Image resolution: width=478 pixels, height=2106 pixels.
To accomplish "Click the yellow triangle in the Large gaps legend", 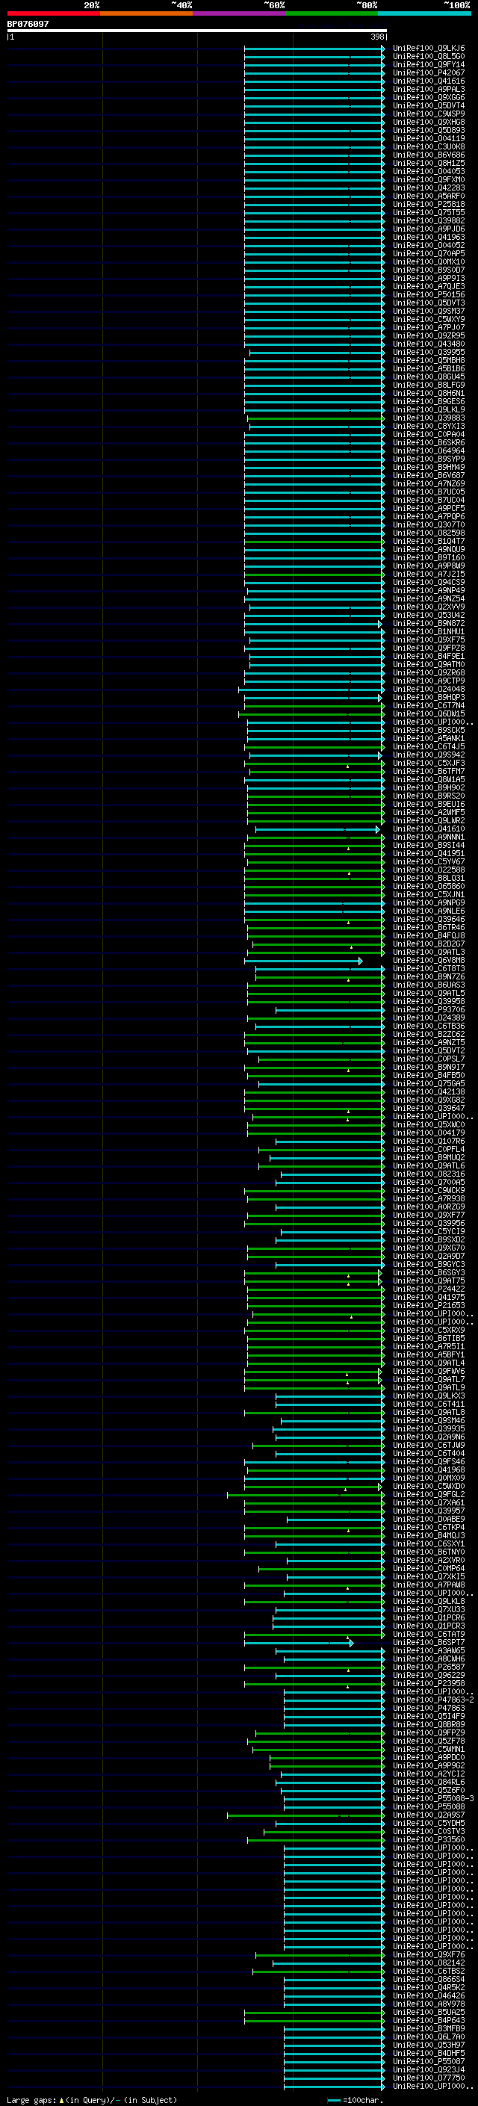I will 61,2099.
